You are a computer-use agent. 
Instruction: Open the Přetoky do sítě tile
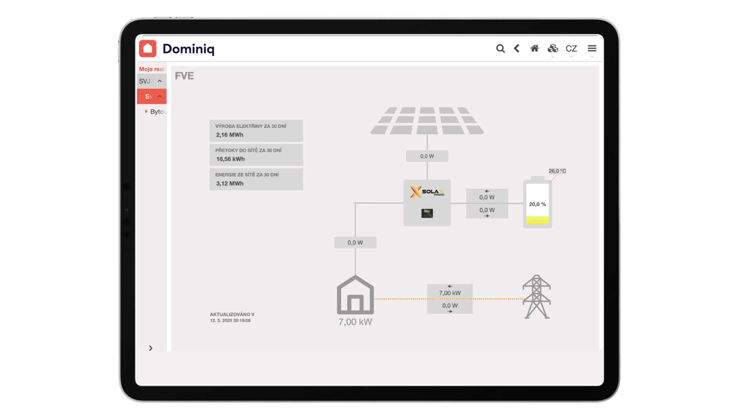(256, 155)
